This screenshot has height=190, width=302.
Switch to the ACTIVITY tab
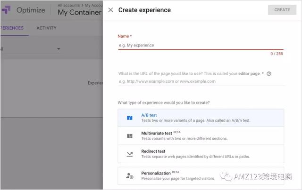click(x=46, y=28)
